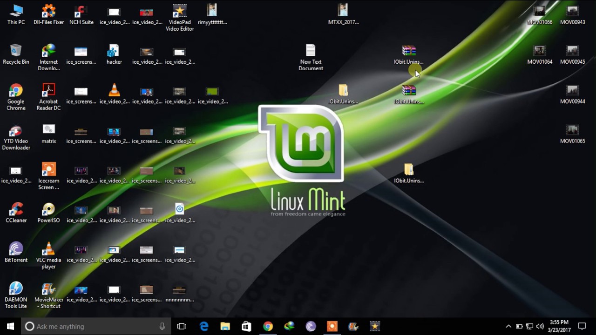Select the MOV01065 video file
Image resolution: width=596 pixels, height=335 pixels.
point(572,133)
